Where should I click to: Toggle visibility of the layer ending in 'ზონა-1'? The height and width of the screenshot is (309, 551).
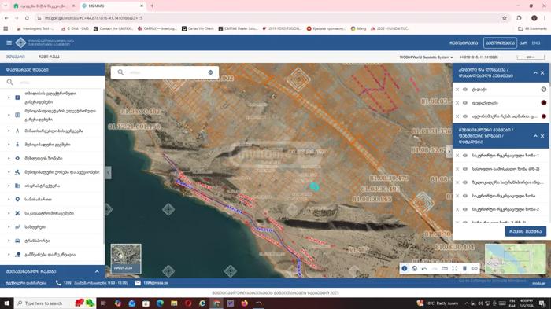(x=465, y=156)
